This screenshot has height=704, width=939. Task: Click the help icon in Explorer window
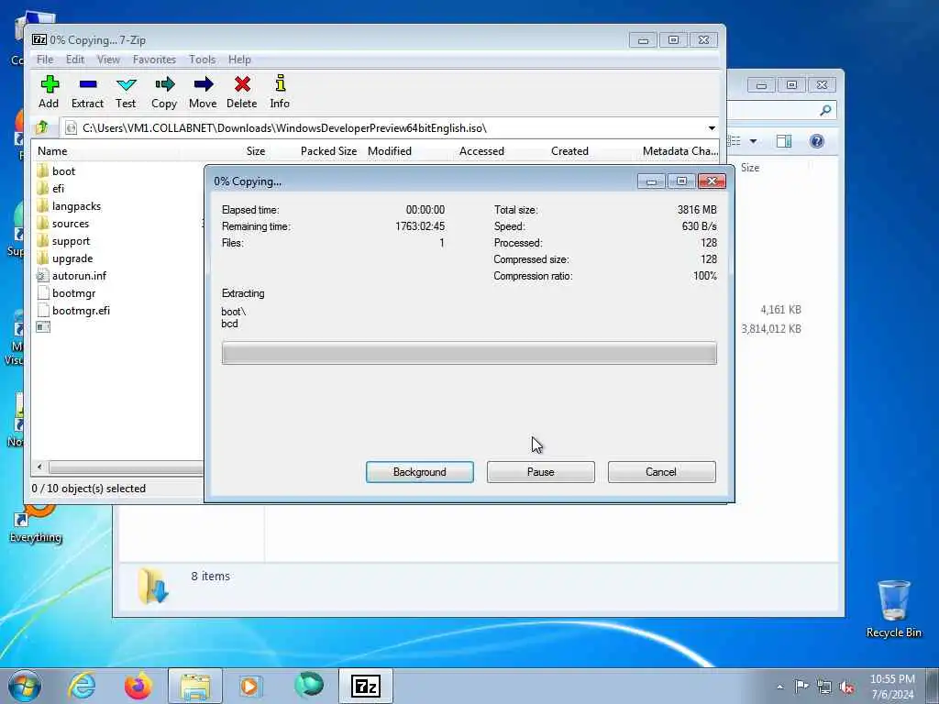[x=817, y=141]
